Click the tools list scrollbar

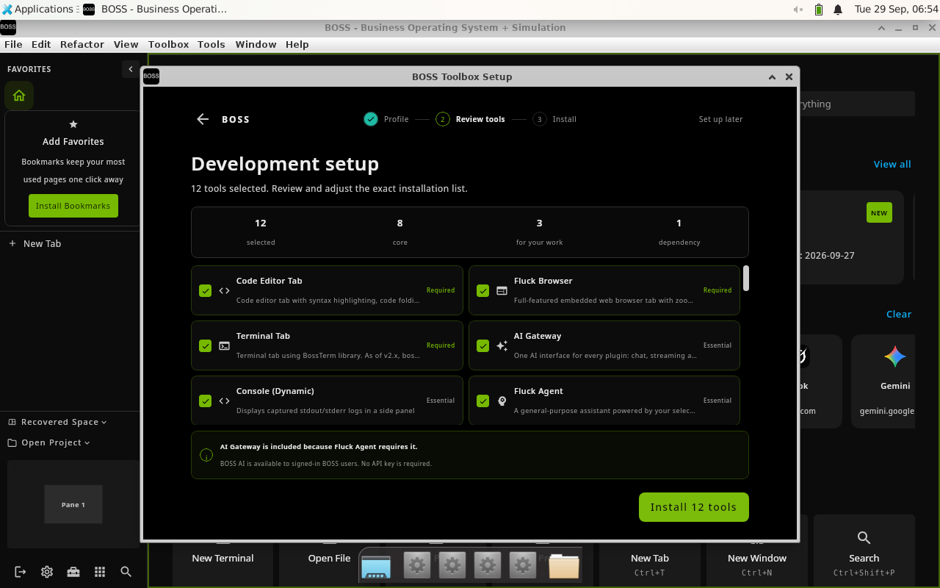pos(746,278)
